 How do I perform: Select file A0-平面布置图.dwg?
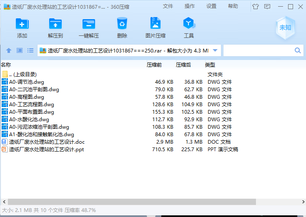point(153,112)
